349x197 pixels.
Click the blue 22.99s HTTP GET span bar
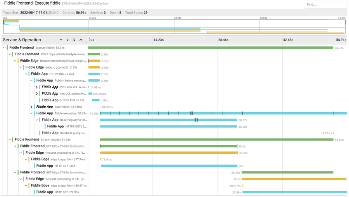coord(295,192)
